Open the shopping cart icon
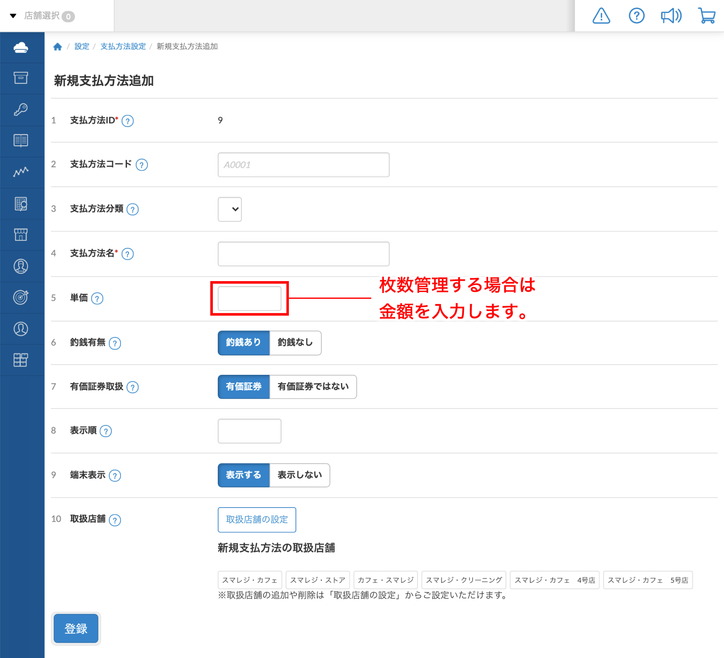 (707, 16)
